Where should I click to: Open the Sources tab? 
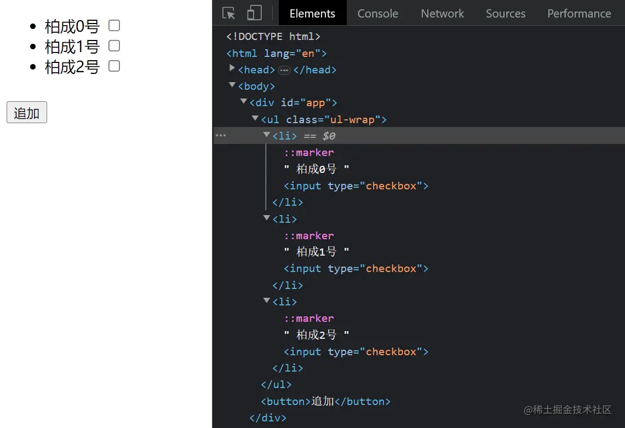coord(506,14)
